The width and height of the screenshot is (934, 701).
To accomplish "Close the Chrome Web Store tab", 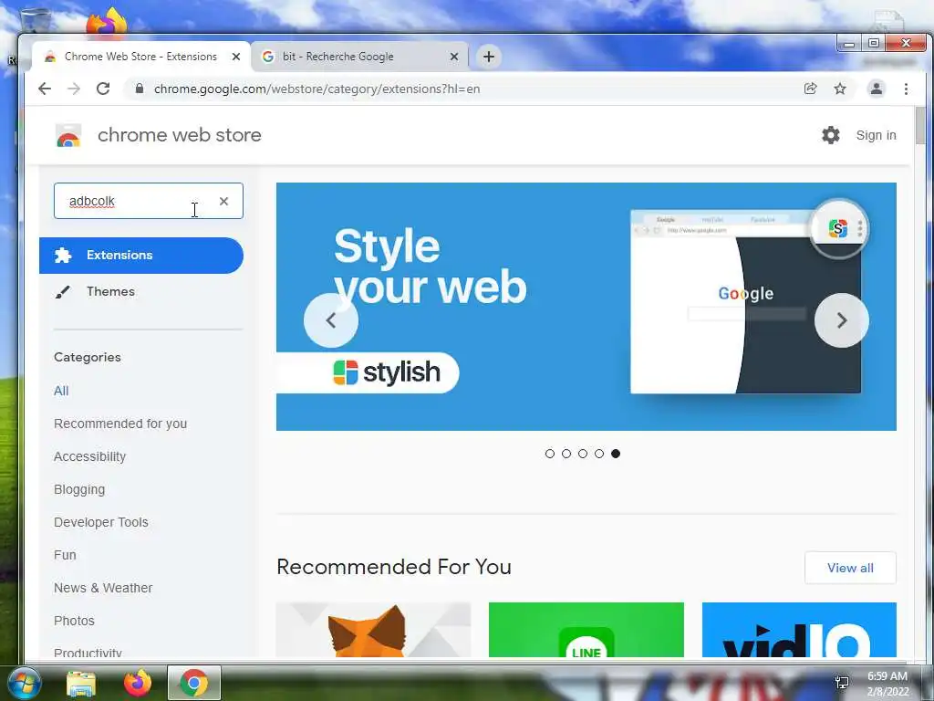I will tap(236, 57).
